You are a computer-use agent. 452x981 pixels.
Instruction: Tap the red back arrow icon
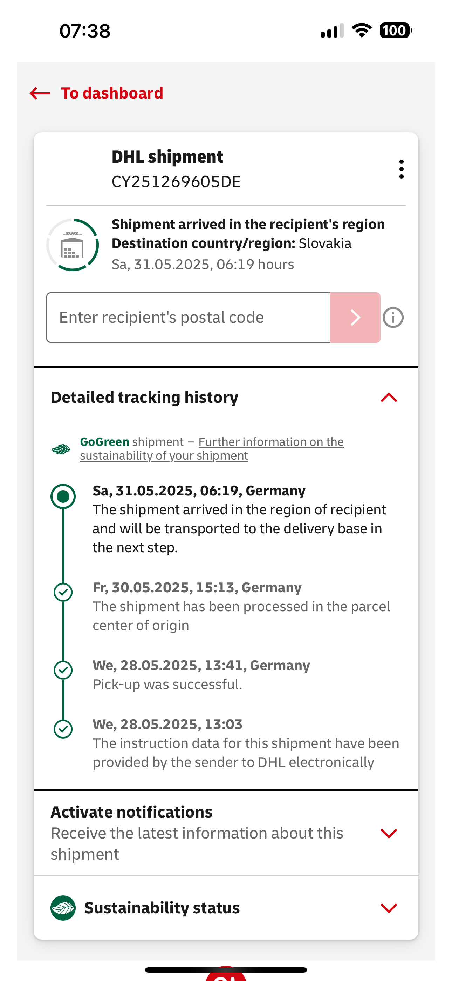[x=40, y=93]
